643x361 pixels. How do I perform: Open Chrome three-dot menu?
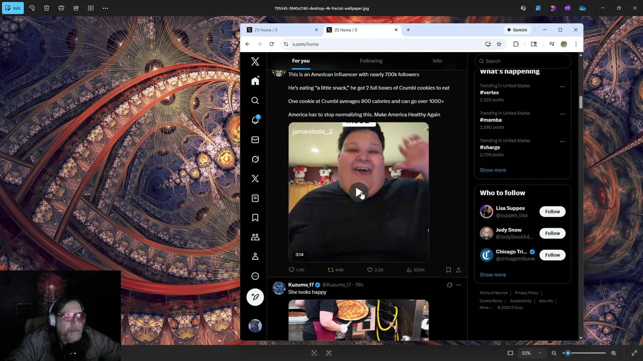tap(576, 44)
